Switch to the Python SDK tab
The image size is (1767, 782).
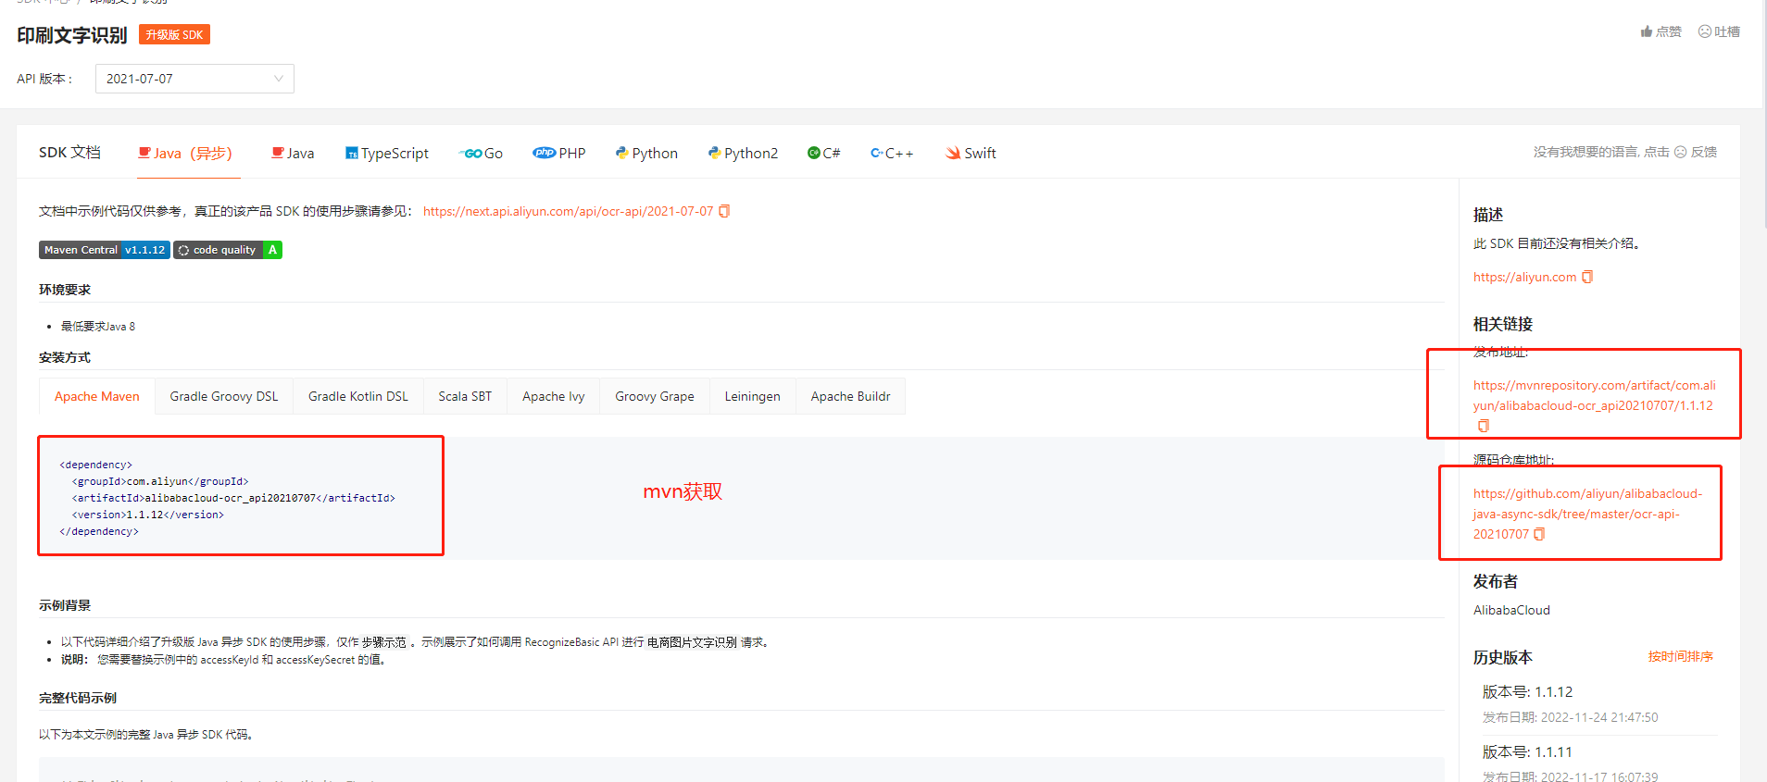[x=646, y=153]
